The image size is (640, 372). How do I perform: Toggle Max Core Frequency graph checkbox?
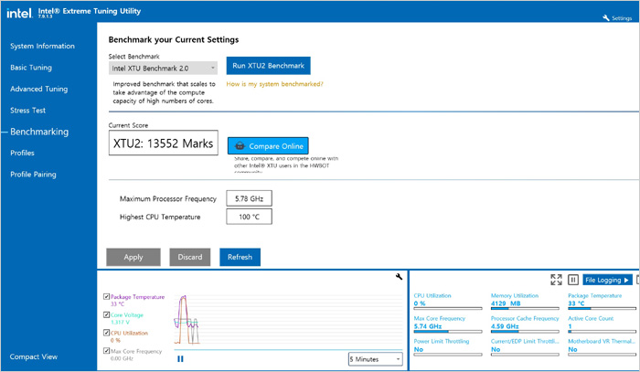107,350
